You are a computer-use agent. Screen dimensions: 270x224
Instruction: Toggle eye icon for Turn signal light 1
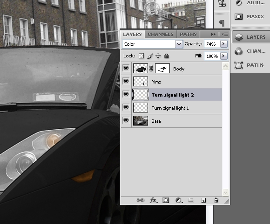(126, 107)
